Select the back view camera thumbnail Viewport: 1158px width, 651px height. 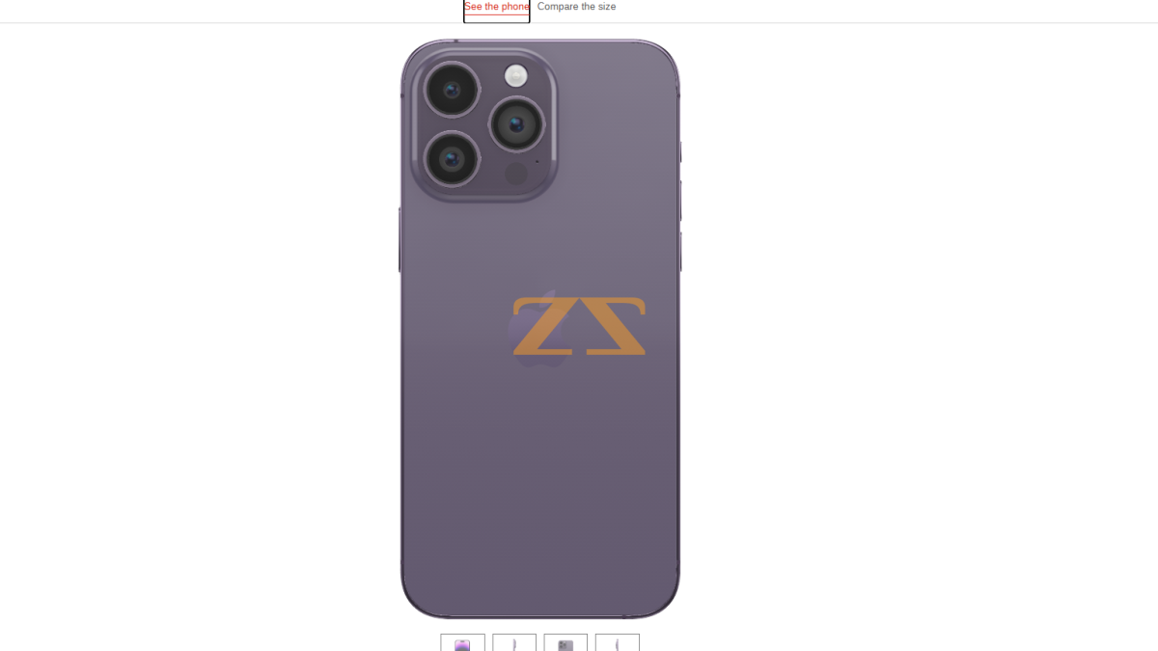coord(565,642)
